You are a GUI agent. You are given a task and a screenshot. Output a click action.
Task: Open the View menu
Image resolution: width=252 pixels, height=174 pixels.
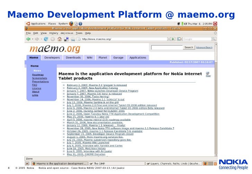tap(43, 33)
